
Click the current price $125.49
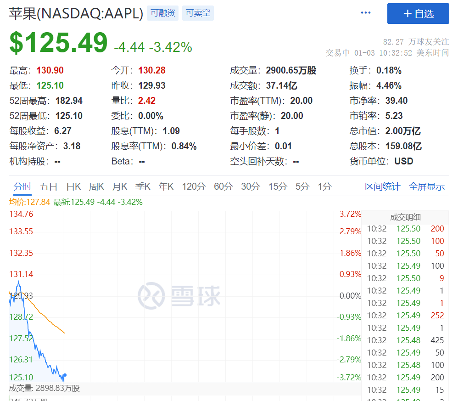pos(58,43)
